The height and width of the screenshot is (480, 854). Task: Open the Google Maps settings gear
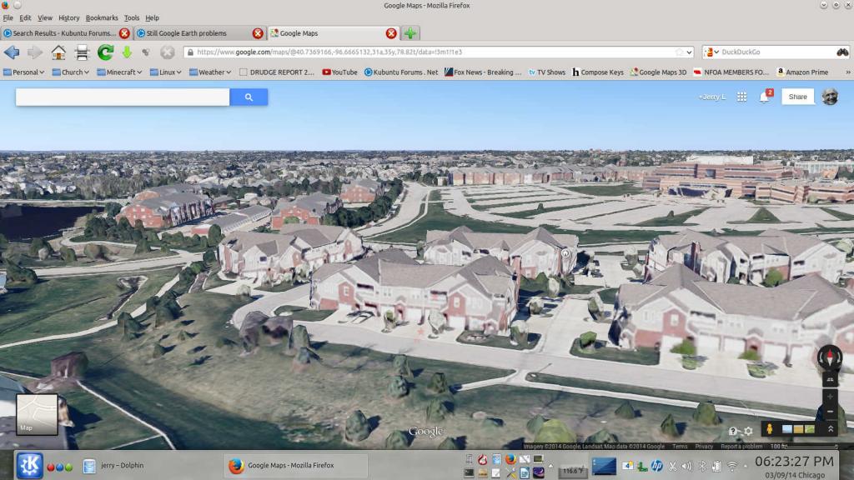pyautogui.click(x=748, y=431)
